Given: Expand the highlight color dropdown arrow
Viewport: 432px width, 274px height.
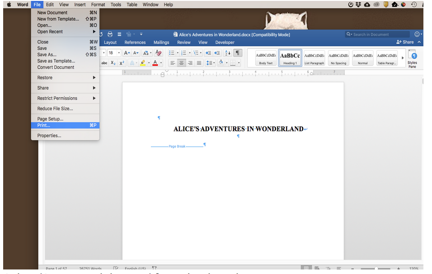Looking at the screenshot, I should click(x=149, y=63).
